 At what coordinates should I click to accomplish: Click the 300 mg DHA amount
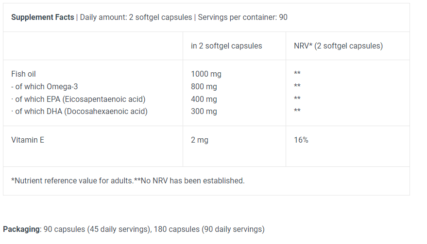(204, 111)
